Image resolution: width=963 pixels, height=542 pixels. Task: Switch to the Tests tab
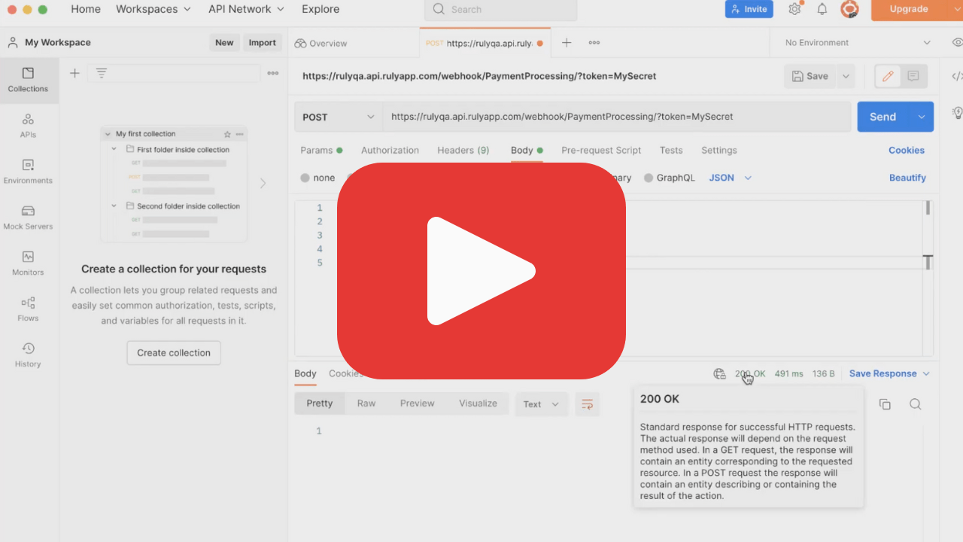[671, 150]
